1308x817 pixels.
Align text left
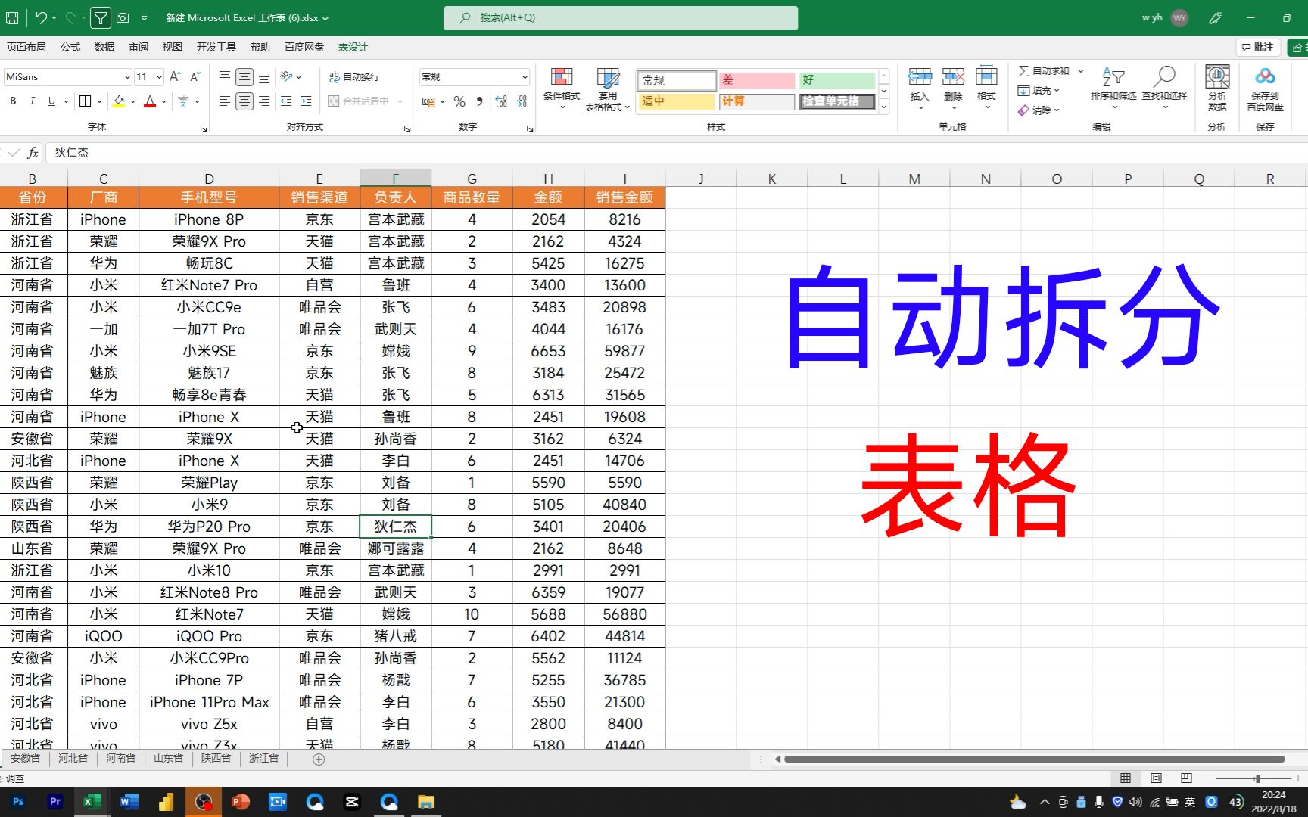click(x=225, y=101)
